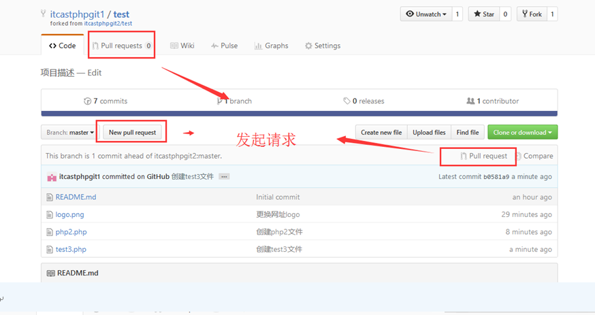Open the logo.png file
Image resolution: width=595 pixels, height=315 pixels.
70,214
